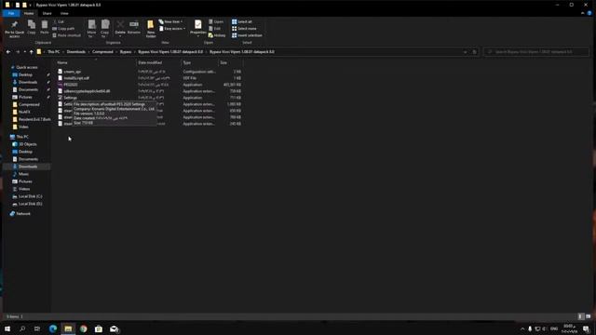Viewport: 596px width, 335px height.
Task: Switch to Details view in status bar
Action: pyautogui.click(x=580, y=316)
